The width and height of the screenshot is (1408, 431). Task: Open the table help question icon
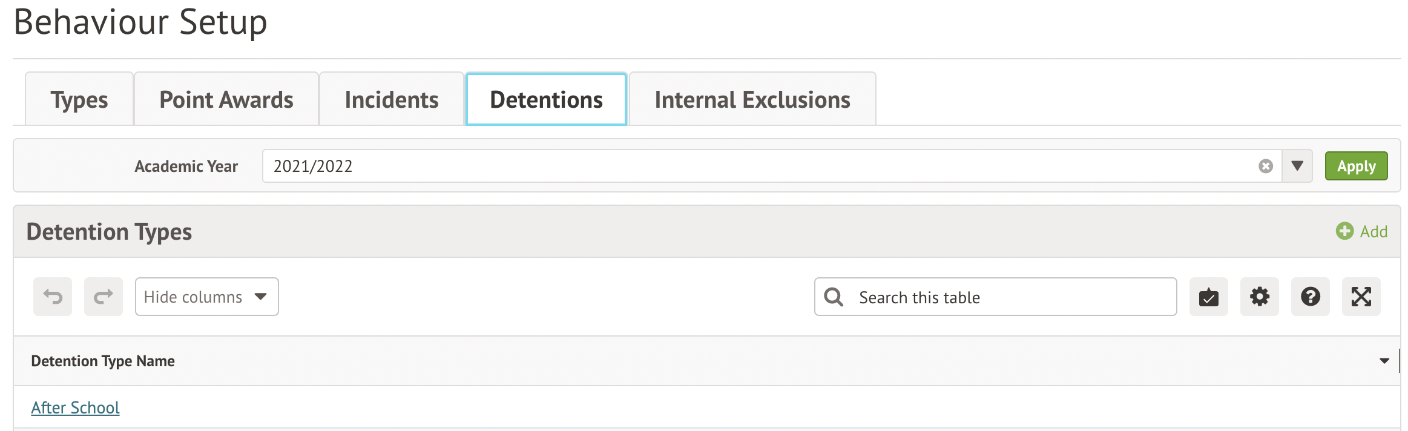pyautogui.click(x=1310, y=297)
